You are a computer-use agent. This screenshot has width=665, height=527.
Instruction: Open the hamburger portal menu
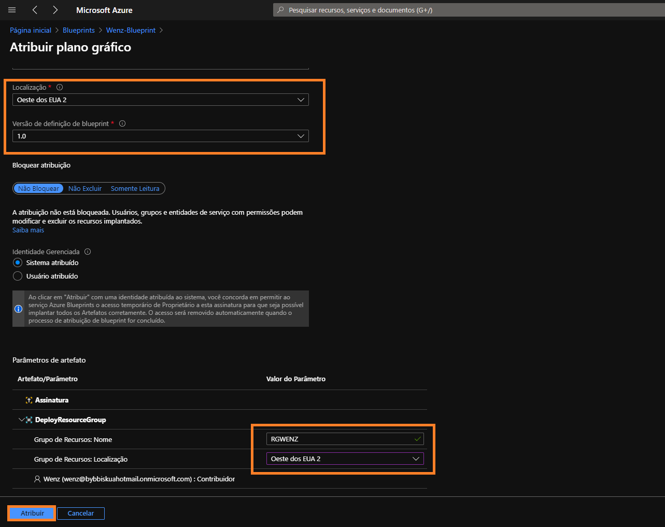click(12, 10)
